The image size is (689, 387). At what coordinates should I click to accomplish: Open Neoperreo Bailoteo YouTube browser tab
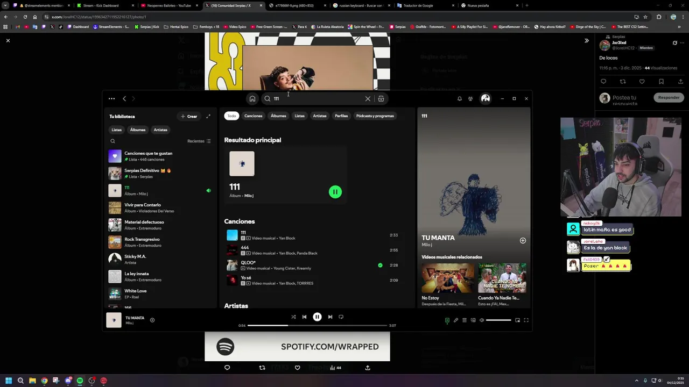169,5
